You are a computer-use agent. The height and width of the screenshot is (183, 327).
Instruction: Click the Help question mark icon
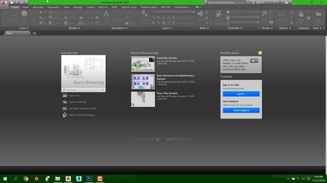click(x=286, y=3)
